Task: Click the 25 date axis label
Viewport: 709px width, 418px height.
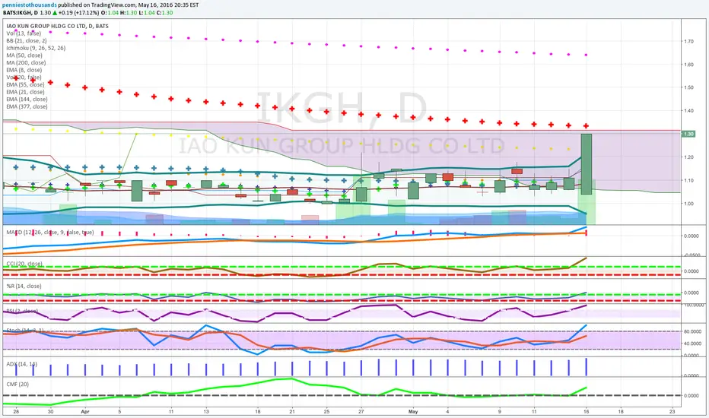Action: point(326,412)
